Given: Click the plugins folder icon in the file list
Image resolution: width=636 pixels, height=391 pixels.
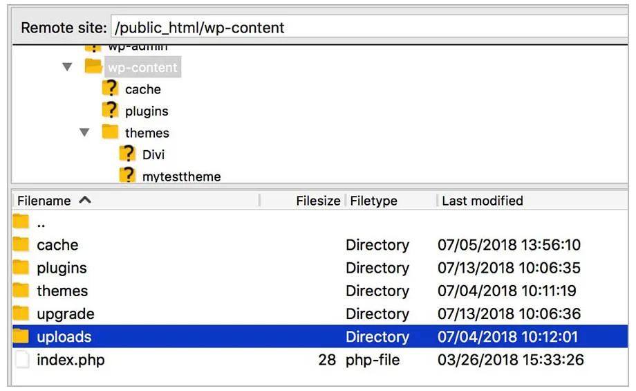Looking at the screenshot, I should click(21, 267).
